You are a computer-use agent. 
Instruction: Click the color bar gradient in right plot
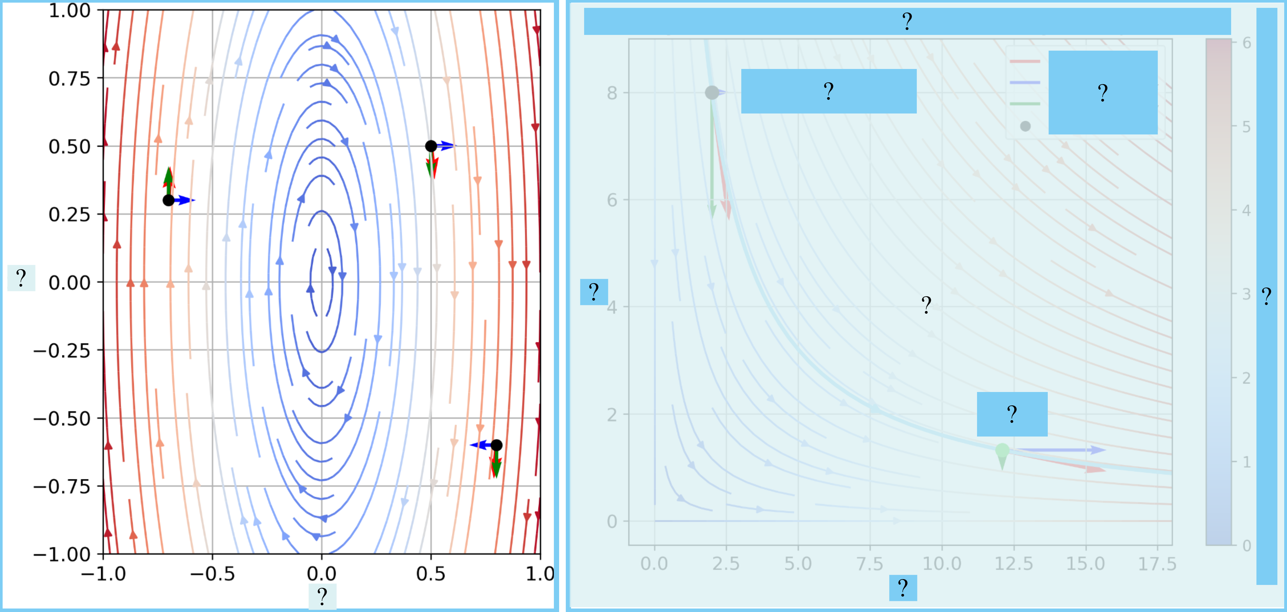click(1219, 292)
